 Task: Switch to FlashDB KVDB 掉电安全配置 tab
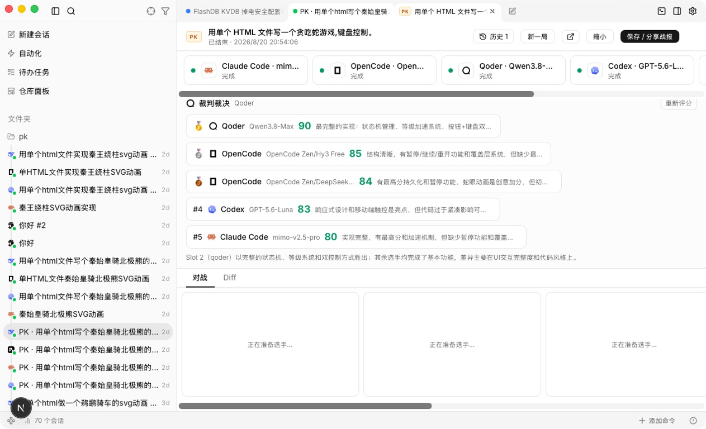pos(234,11)
